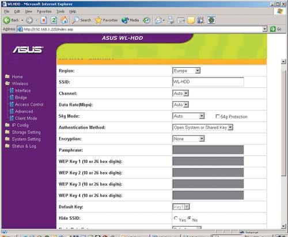288x237 pixels.
Task: Click the rightmost green-globe toolbar icon
Action: click(211, 20)
